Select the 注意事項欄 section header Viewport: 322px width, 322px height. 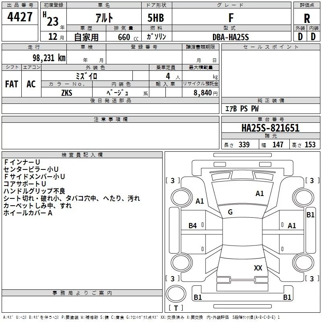[111, 119]
